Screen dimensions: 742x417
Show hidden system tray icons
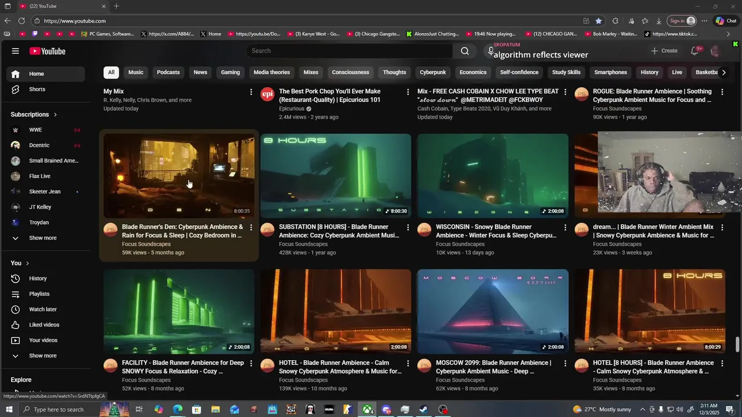pos(642,409)
